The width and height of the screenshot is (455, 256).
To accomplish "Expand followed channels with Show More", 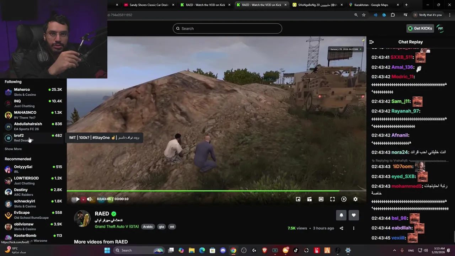I will tap(13, 149).
